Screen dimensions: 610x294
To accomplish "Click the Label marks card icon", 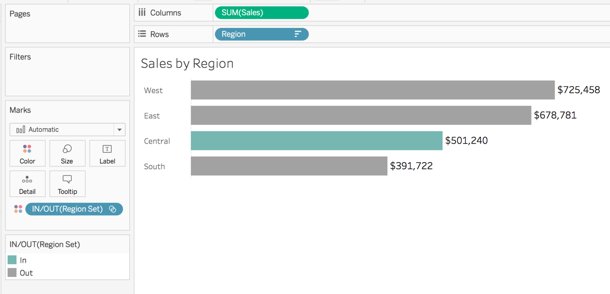I will pyautogui.click(x=107, y=149).
